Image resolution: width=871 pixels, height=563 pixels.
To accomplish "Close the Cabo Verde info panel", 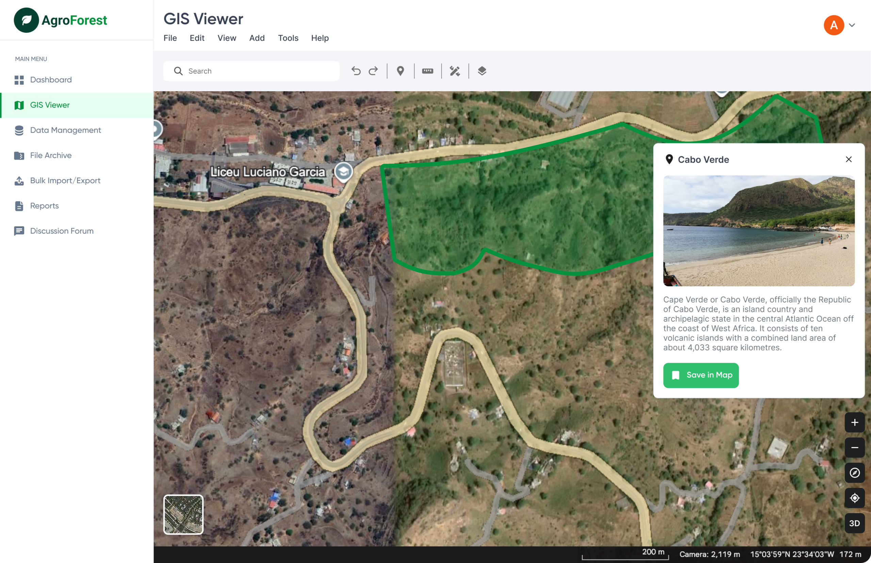I will (848, 160).
